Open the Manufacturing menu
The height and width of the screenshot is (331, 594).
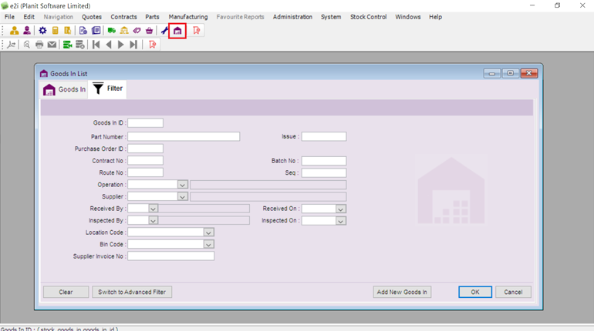[x=188, y=17]
